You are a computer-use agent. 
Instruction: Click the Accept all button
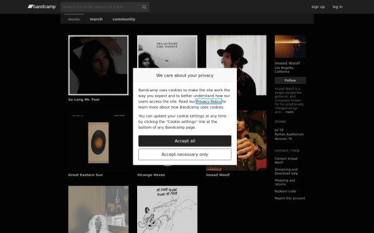coord(185,141)
